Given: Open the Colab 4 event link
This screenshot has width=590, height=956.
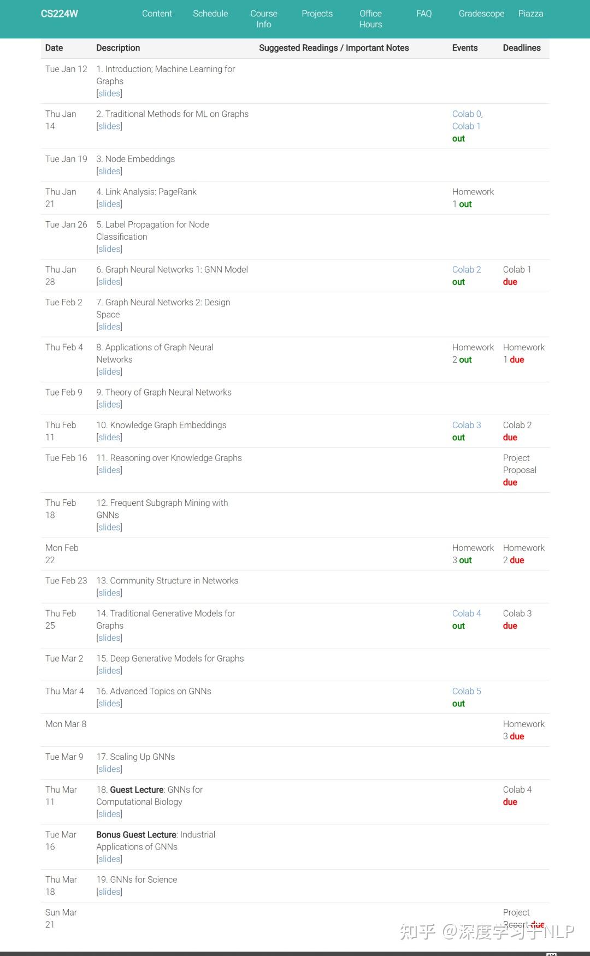Looking at the screenshot, I should tap(467, 613).
